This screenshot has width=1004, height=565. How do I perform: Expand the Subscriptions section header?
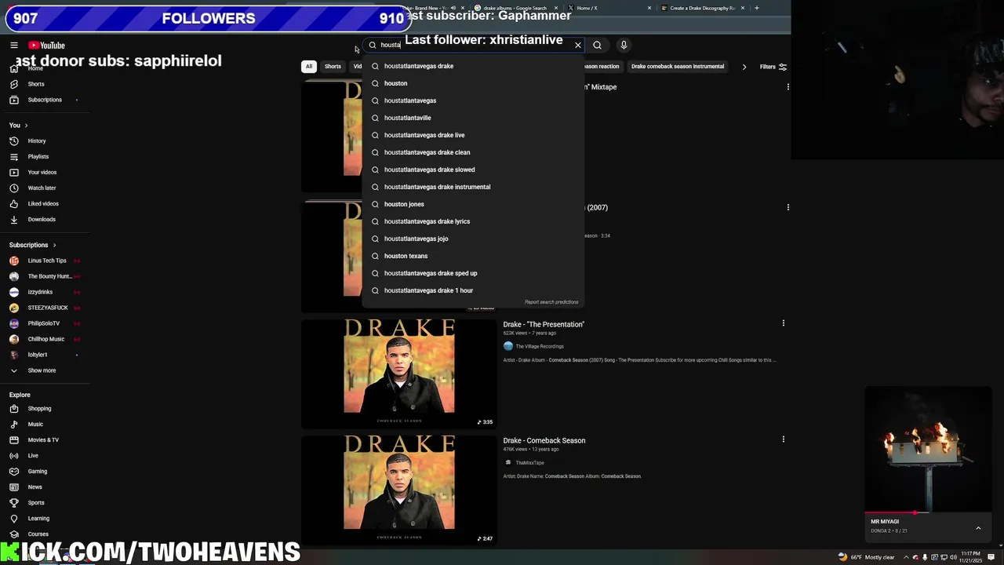click(x=32, y=245)
